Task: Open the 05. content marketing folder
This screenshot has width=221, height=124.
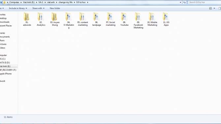Action: tap(82, 19)
